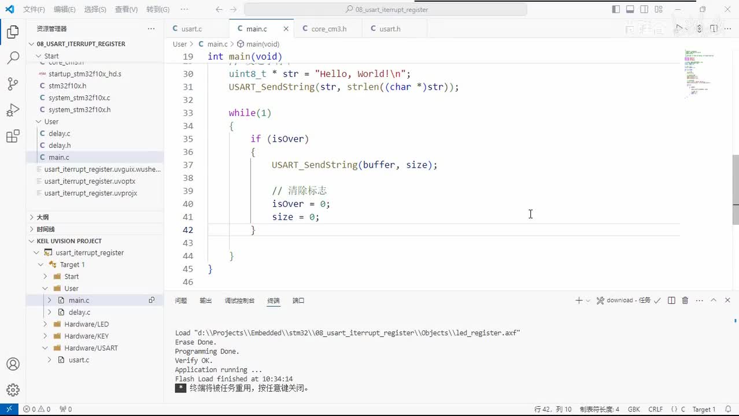Click the editor vertical scrollbar thumb
The image size is (739, 416).
736,190
